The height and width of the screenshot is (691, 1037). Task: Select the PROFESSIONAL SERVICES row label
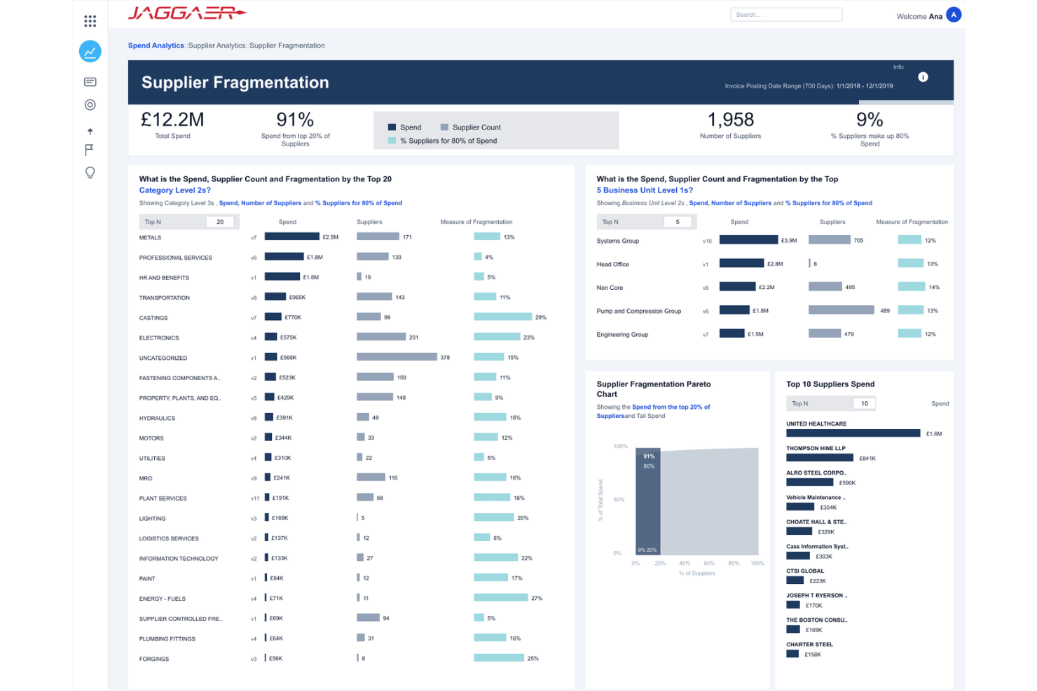coord(175,258)
